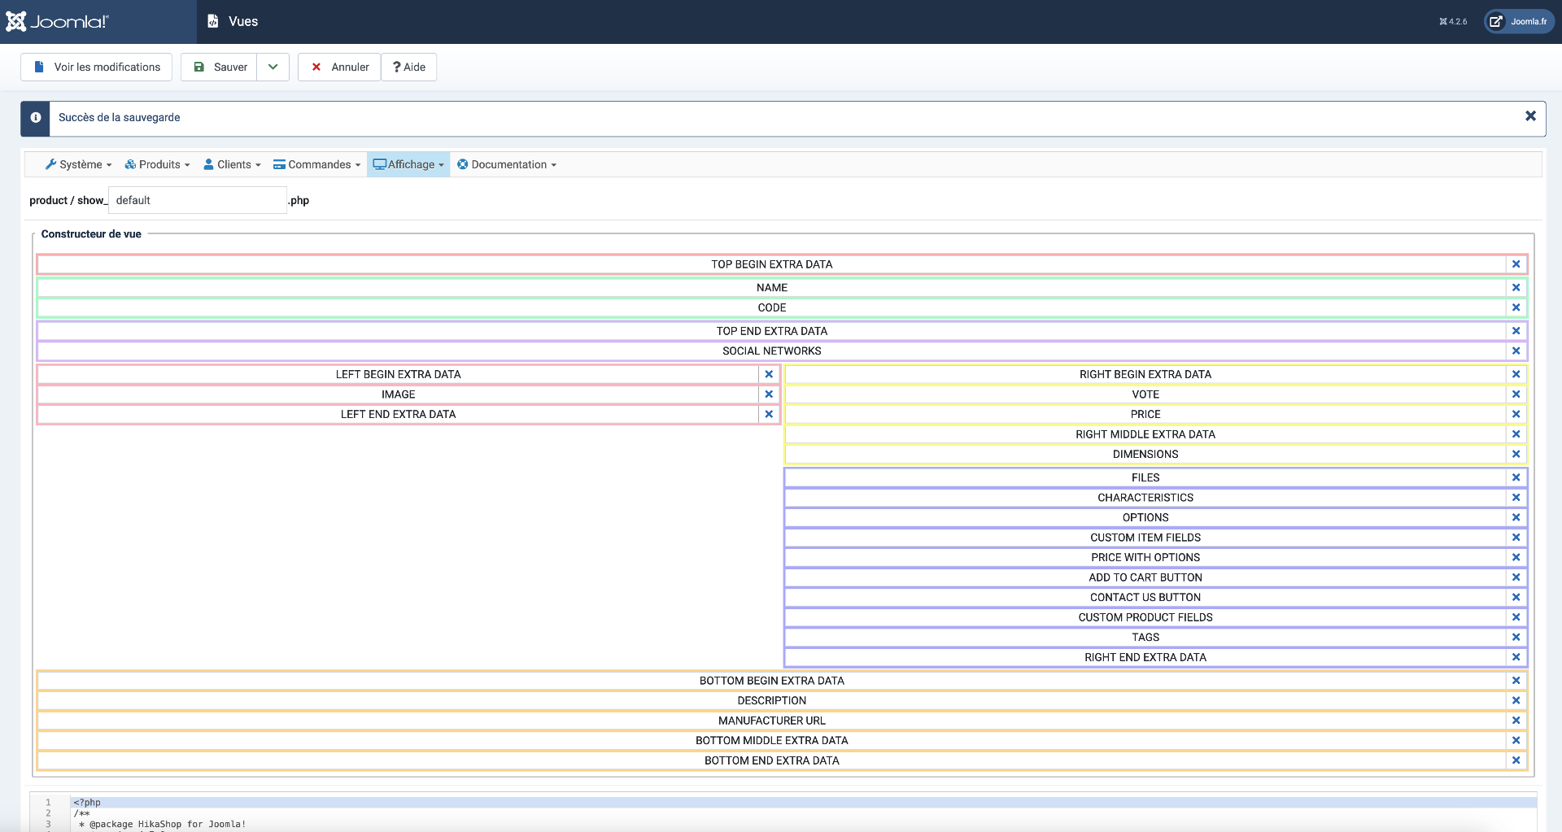Select the PRICE block in view builder

(1145, 415)
